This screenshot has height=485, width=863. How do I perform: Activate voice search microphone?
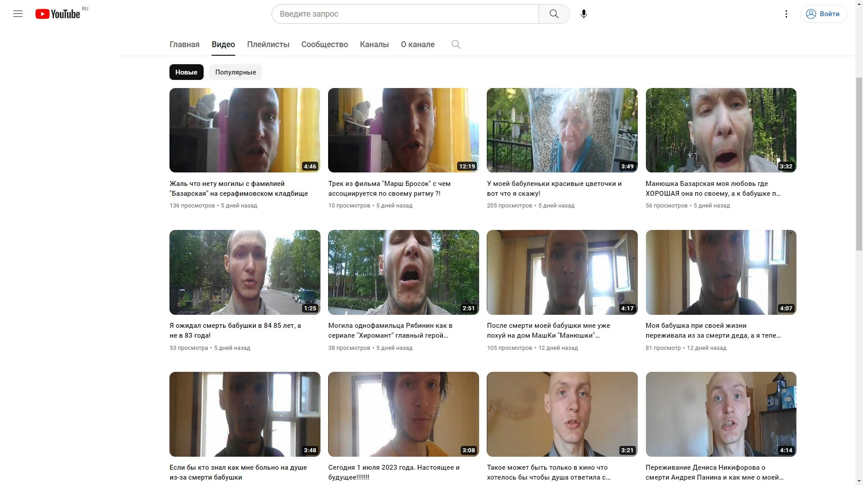tap(583, 14)
